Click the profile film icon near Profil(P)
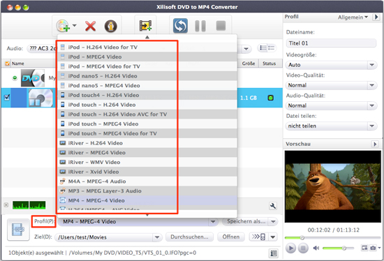Viewport: 384px width, 261px height. tap(18, 230)
